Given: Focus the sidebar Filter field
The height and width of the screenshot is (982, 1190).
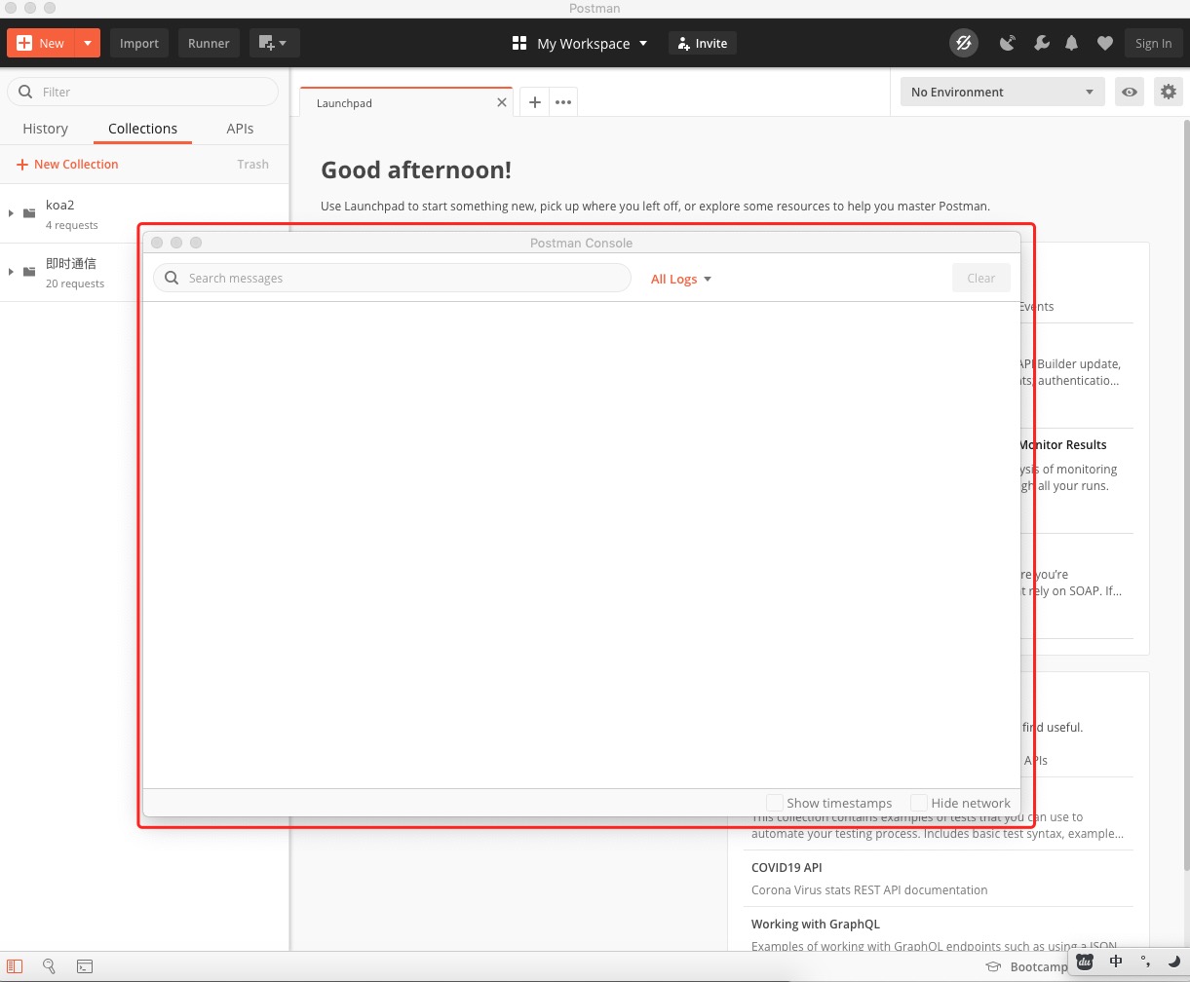Looking at the screenshot, I should 142,92.
